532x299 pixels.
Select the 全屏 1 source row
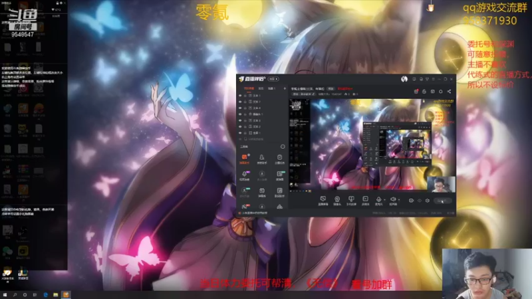(x=262, y=132)
